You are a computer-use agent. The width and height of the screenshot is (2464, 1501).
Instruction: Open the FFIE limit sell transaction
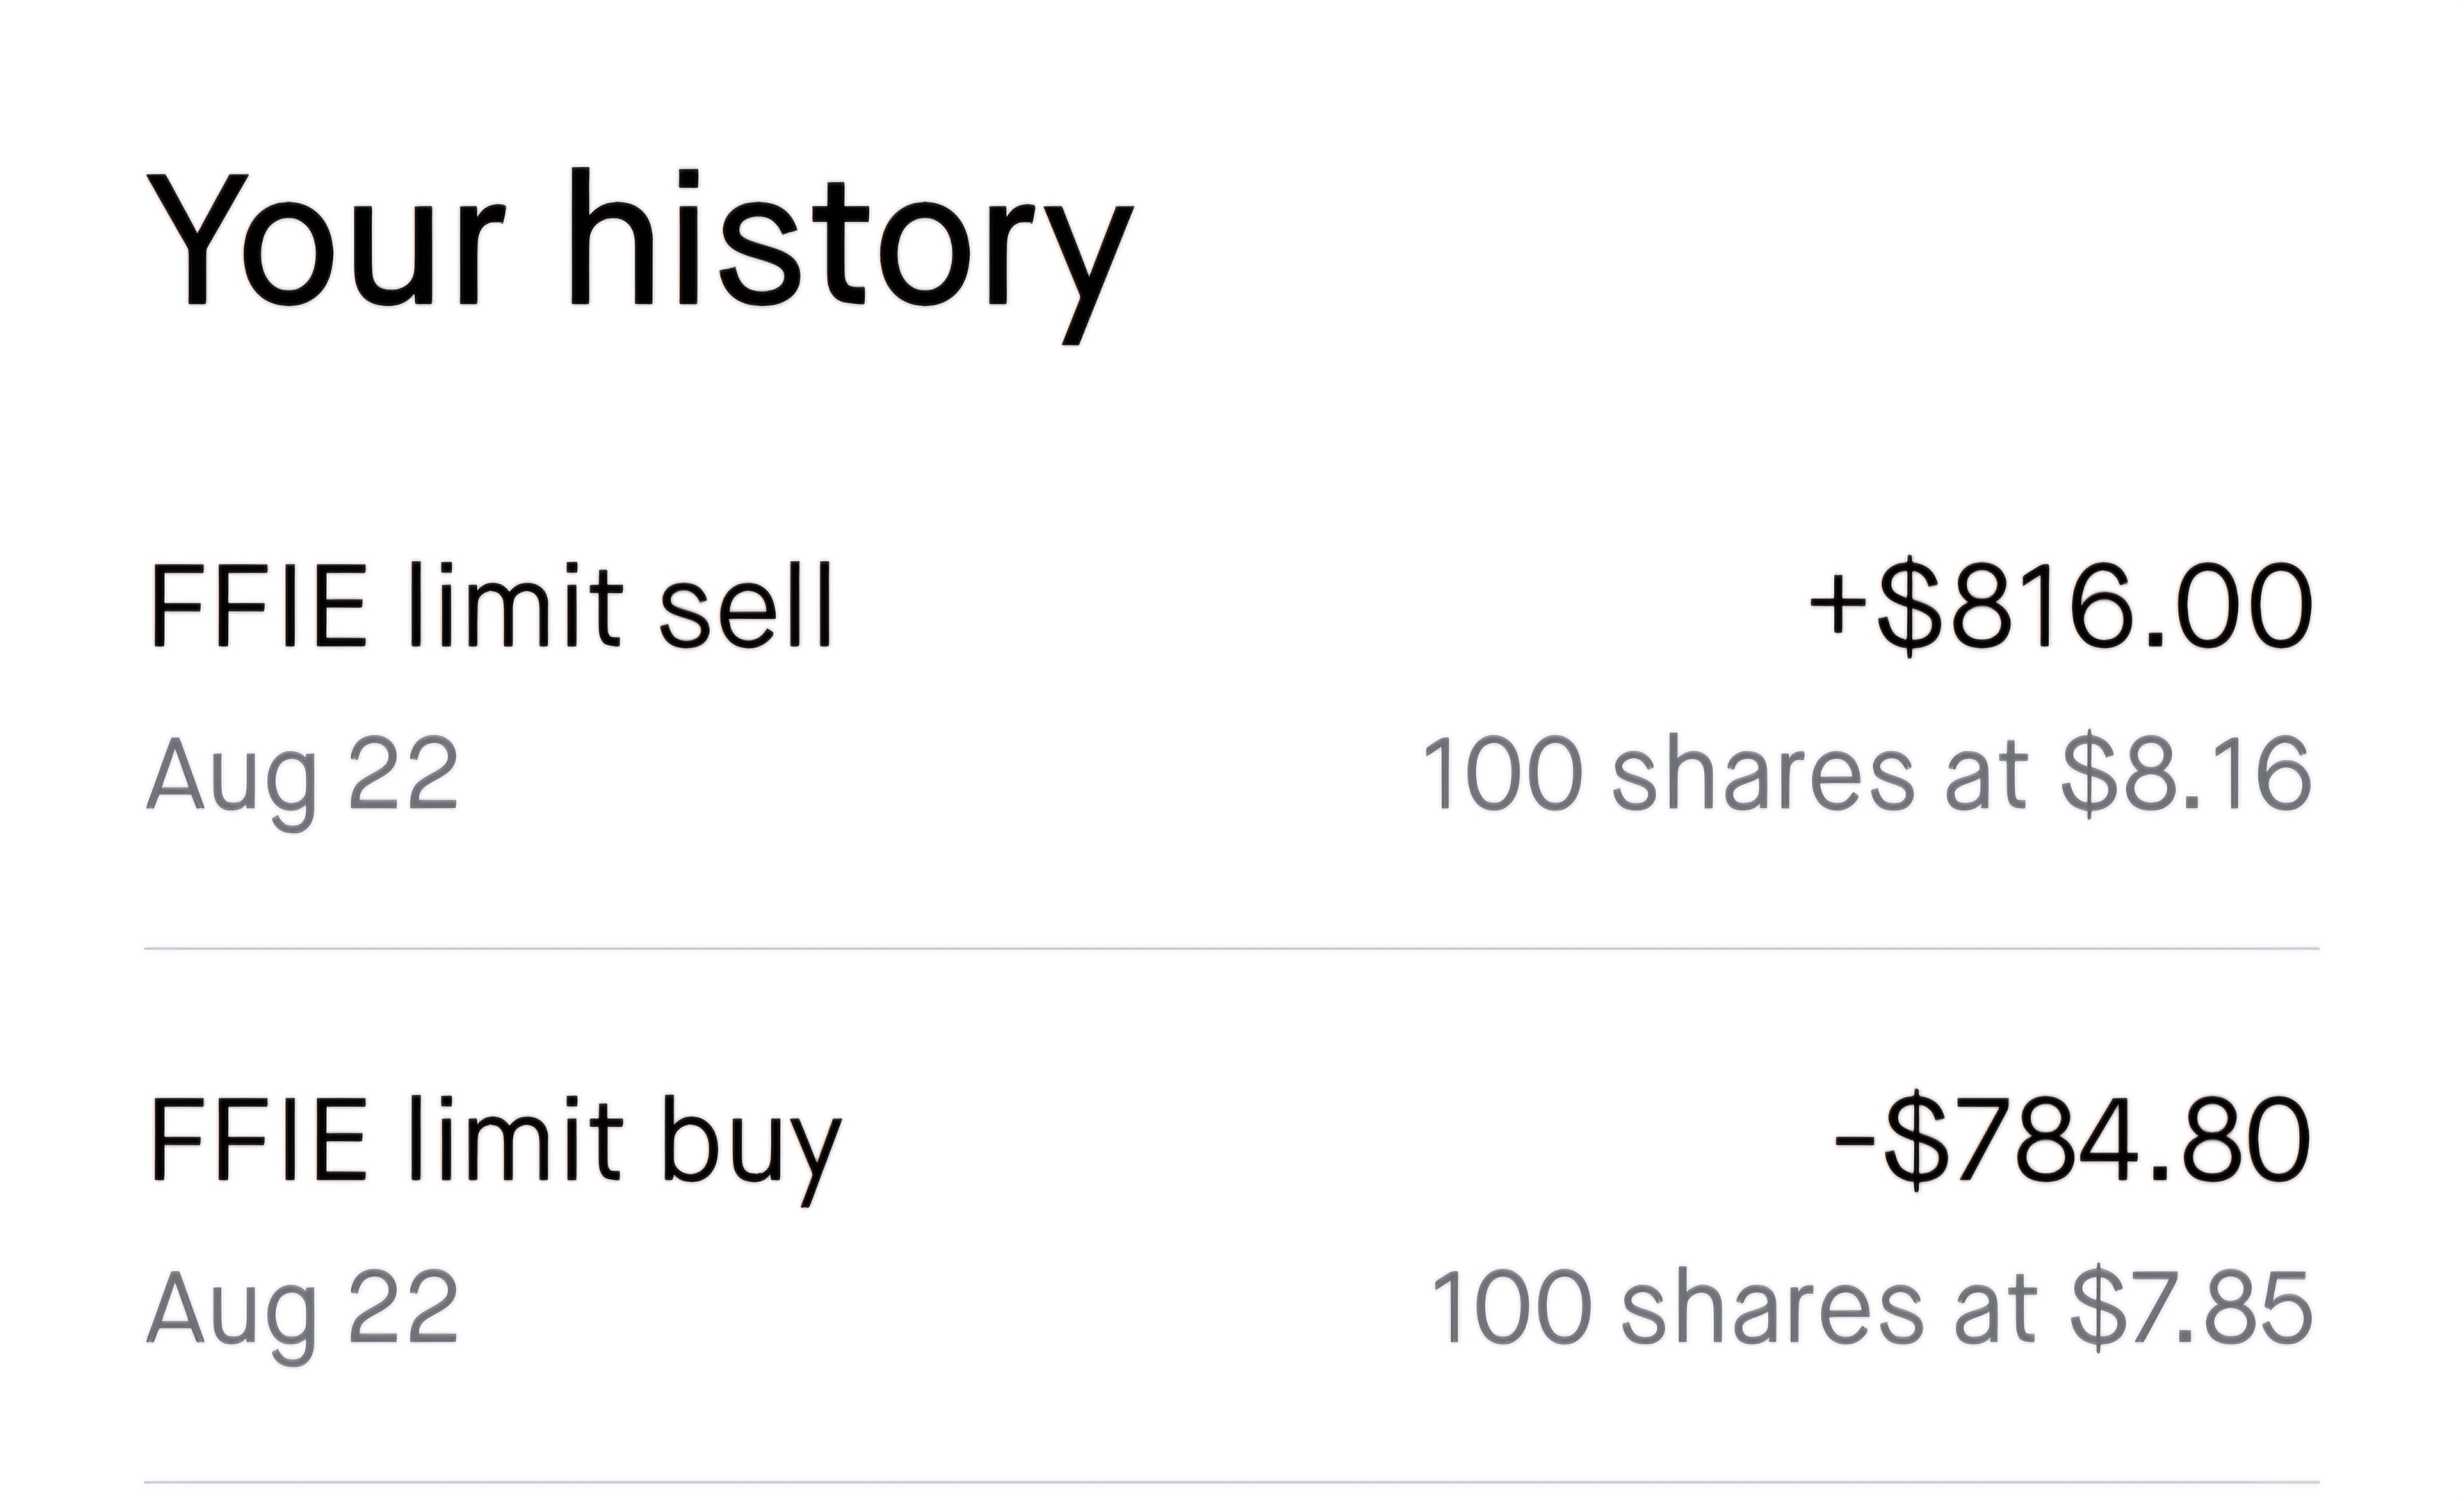(x=490, y=606)
